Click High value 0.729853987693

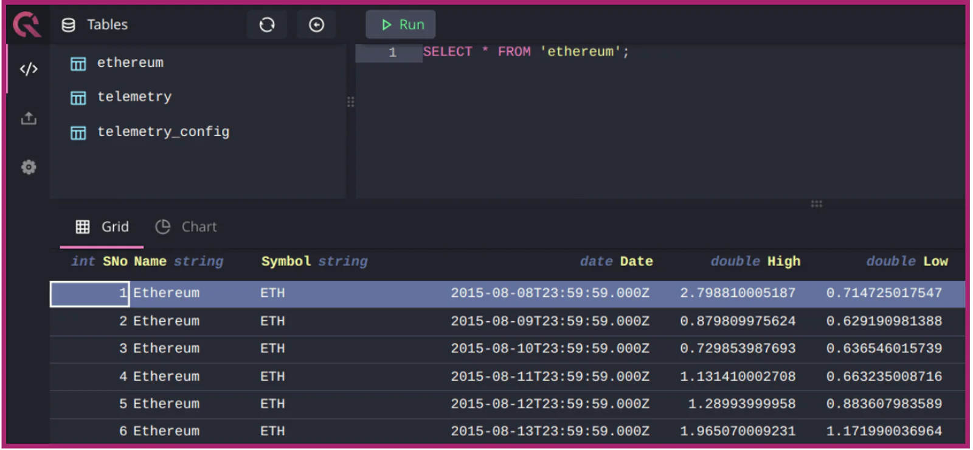pos(738,349)
